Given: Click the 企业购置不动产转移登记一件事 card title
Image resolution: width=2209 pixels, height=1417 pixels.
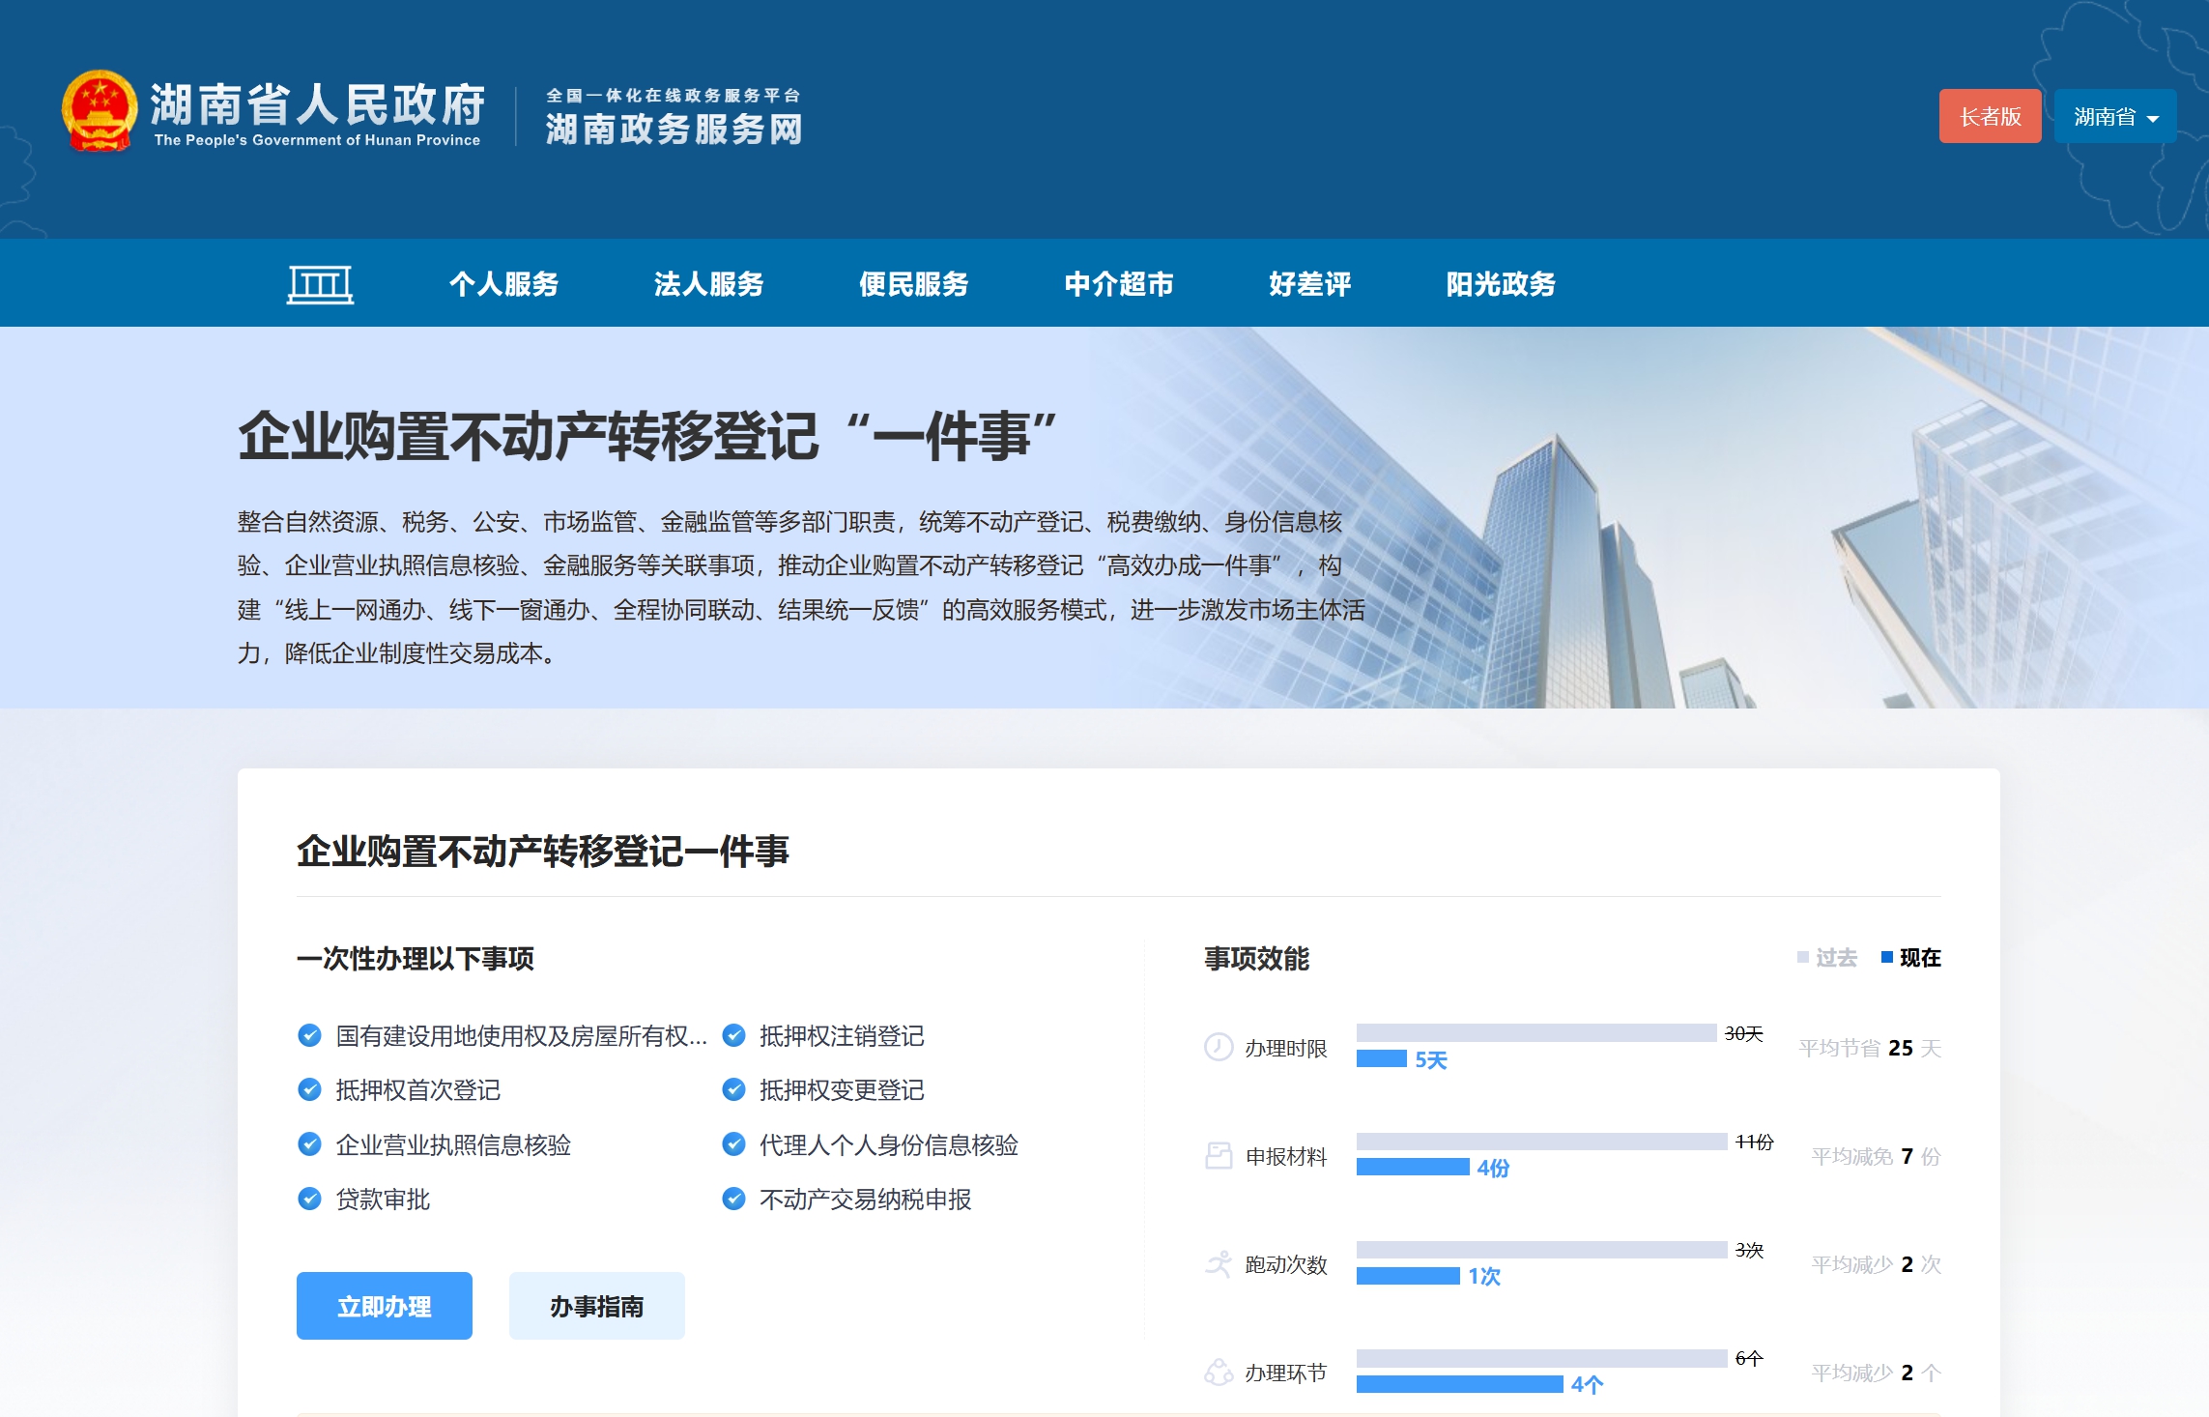Looking at the screenshot, I should (x=543, y=852).
